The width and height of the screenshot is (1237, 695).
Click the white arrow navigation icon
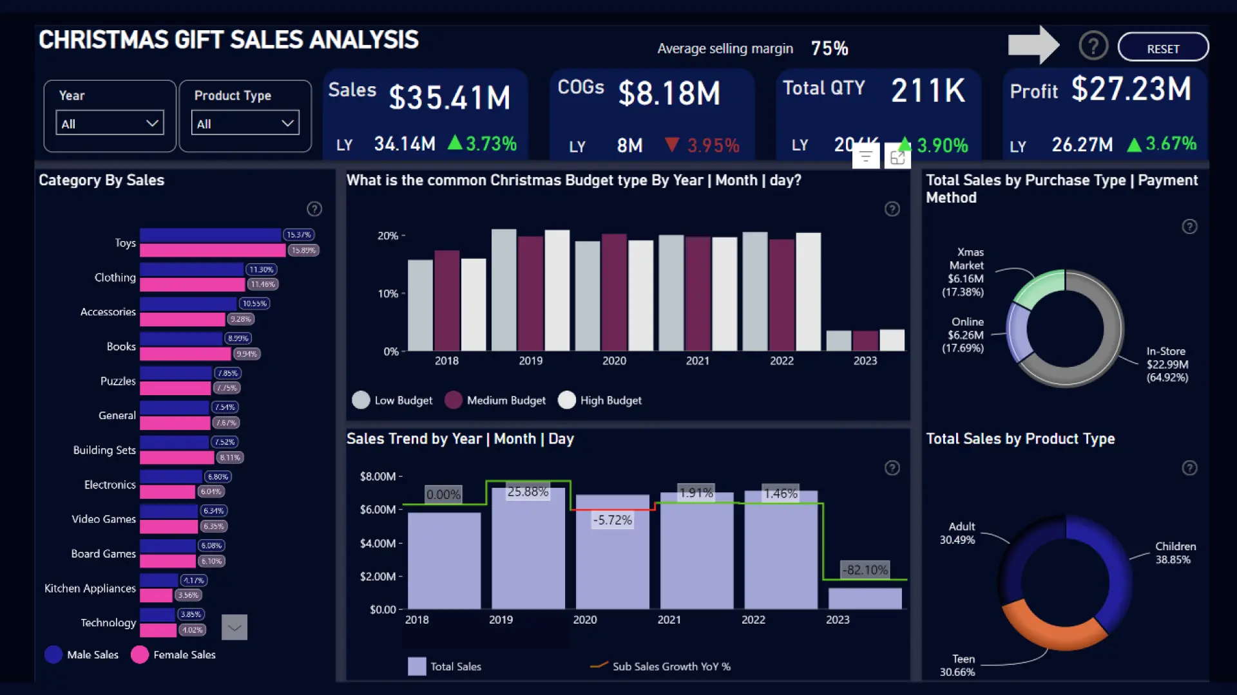[x=1033, y=45]
